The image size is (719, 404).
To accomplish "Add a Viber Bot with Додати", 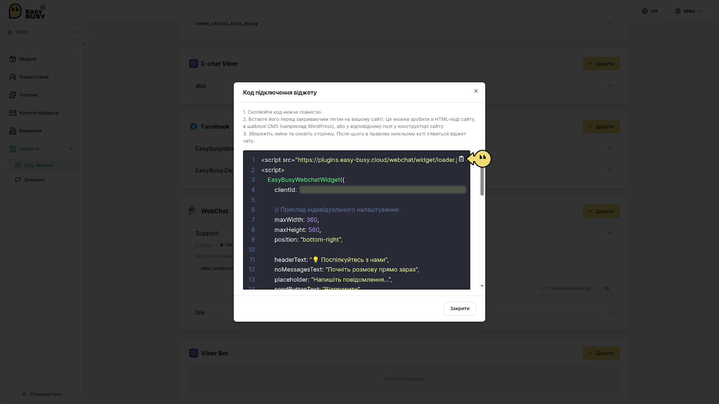I will [x=601, y=353].
